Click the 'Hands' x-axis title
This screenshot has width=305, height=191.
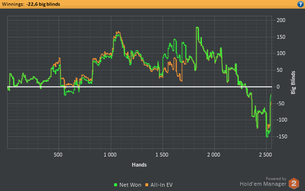[x=139, y=165]
